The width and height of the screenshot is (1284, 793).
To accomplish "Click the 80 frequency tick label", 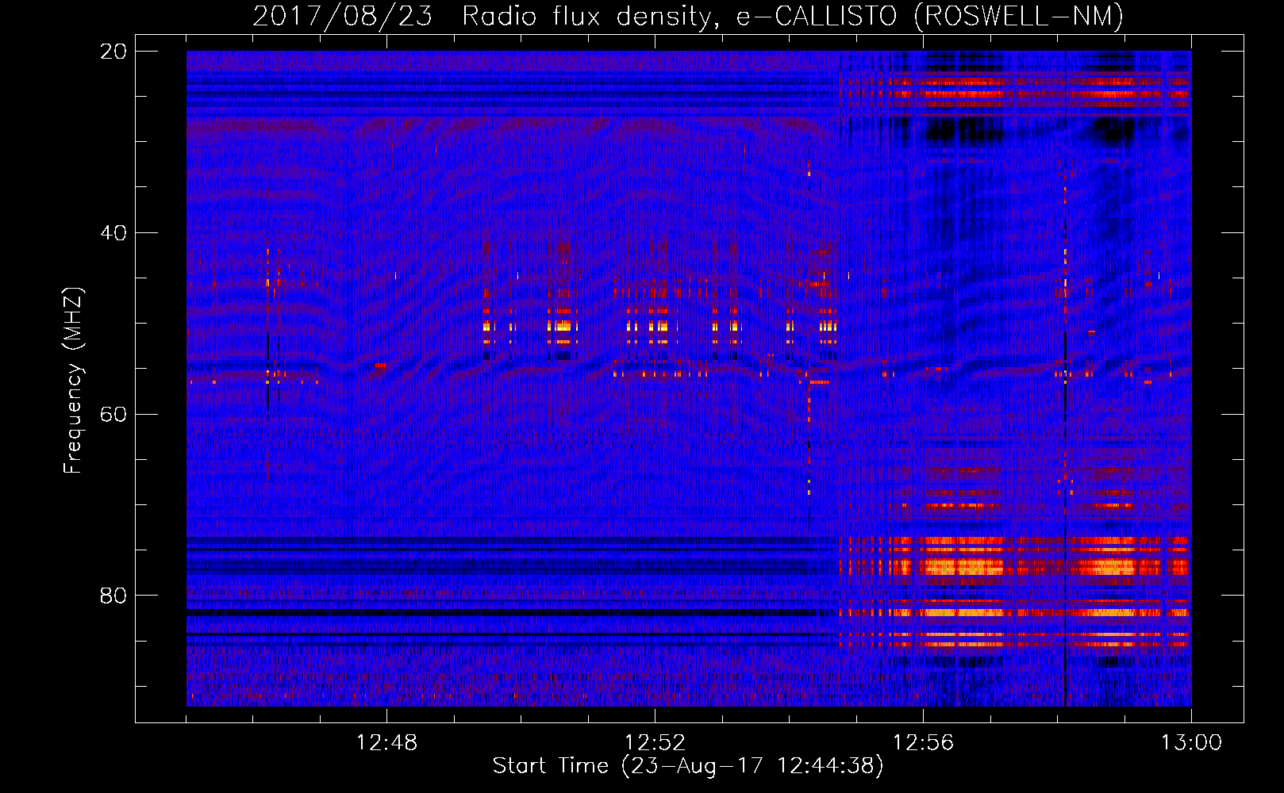I will tap(113, 596).
